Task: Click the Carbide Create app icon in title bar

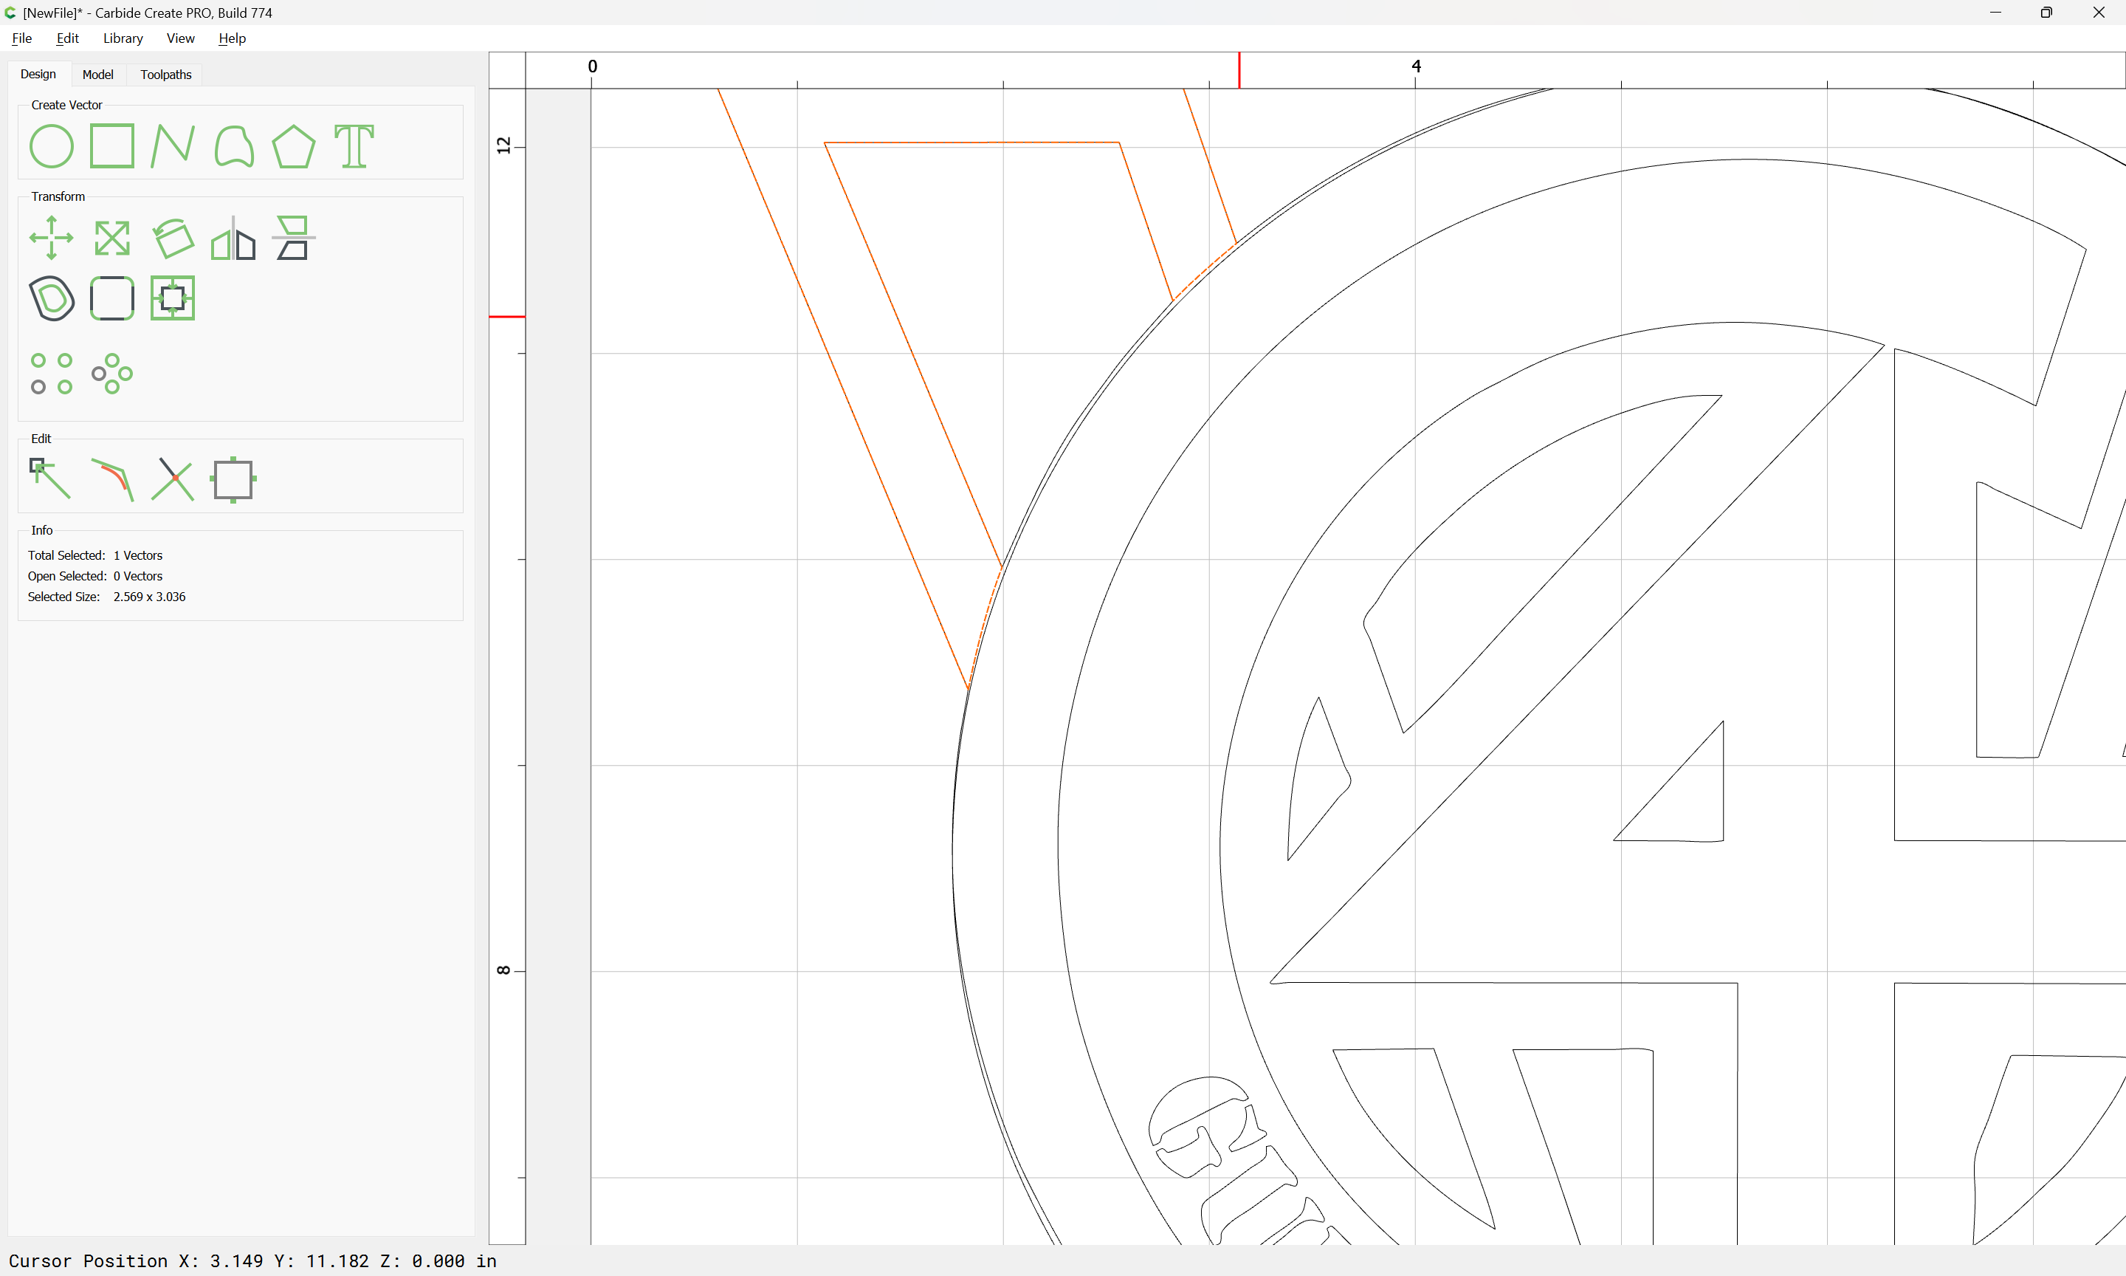Action: coord(10,13)
